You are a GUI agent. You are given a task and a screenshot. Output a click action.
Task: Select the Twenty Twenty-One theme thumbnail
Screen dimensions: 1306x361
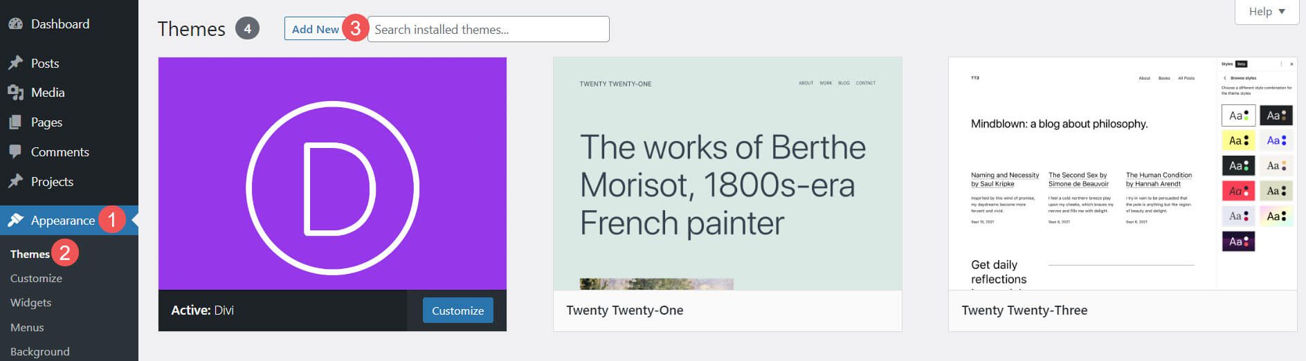(727, 174)
